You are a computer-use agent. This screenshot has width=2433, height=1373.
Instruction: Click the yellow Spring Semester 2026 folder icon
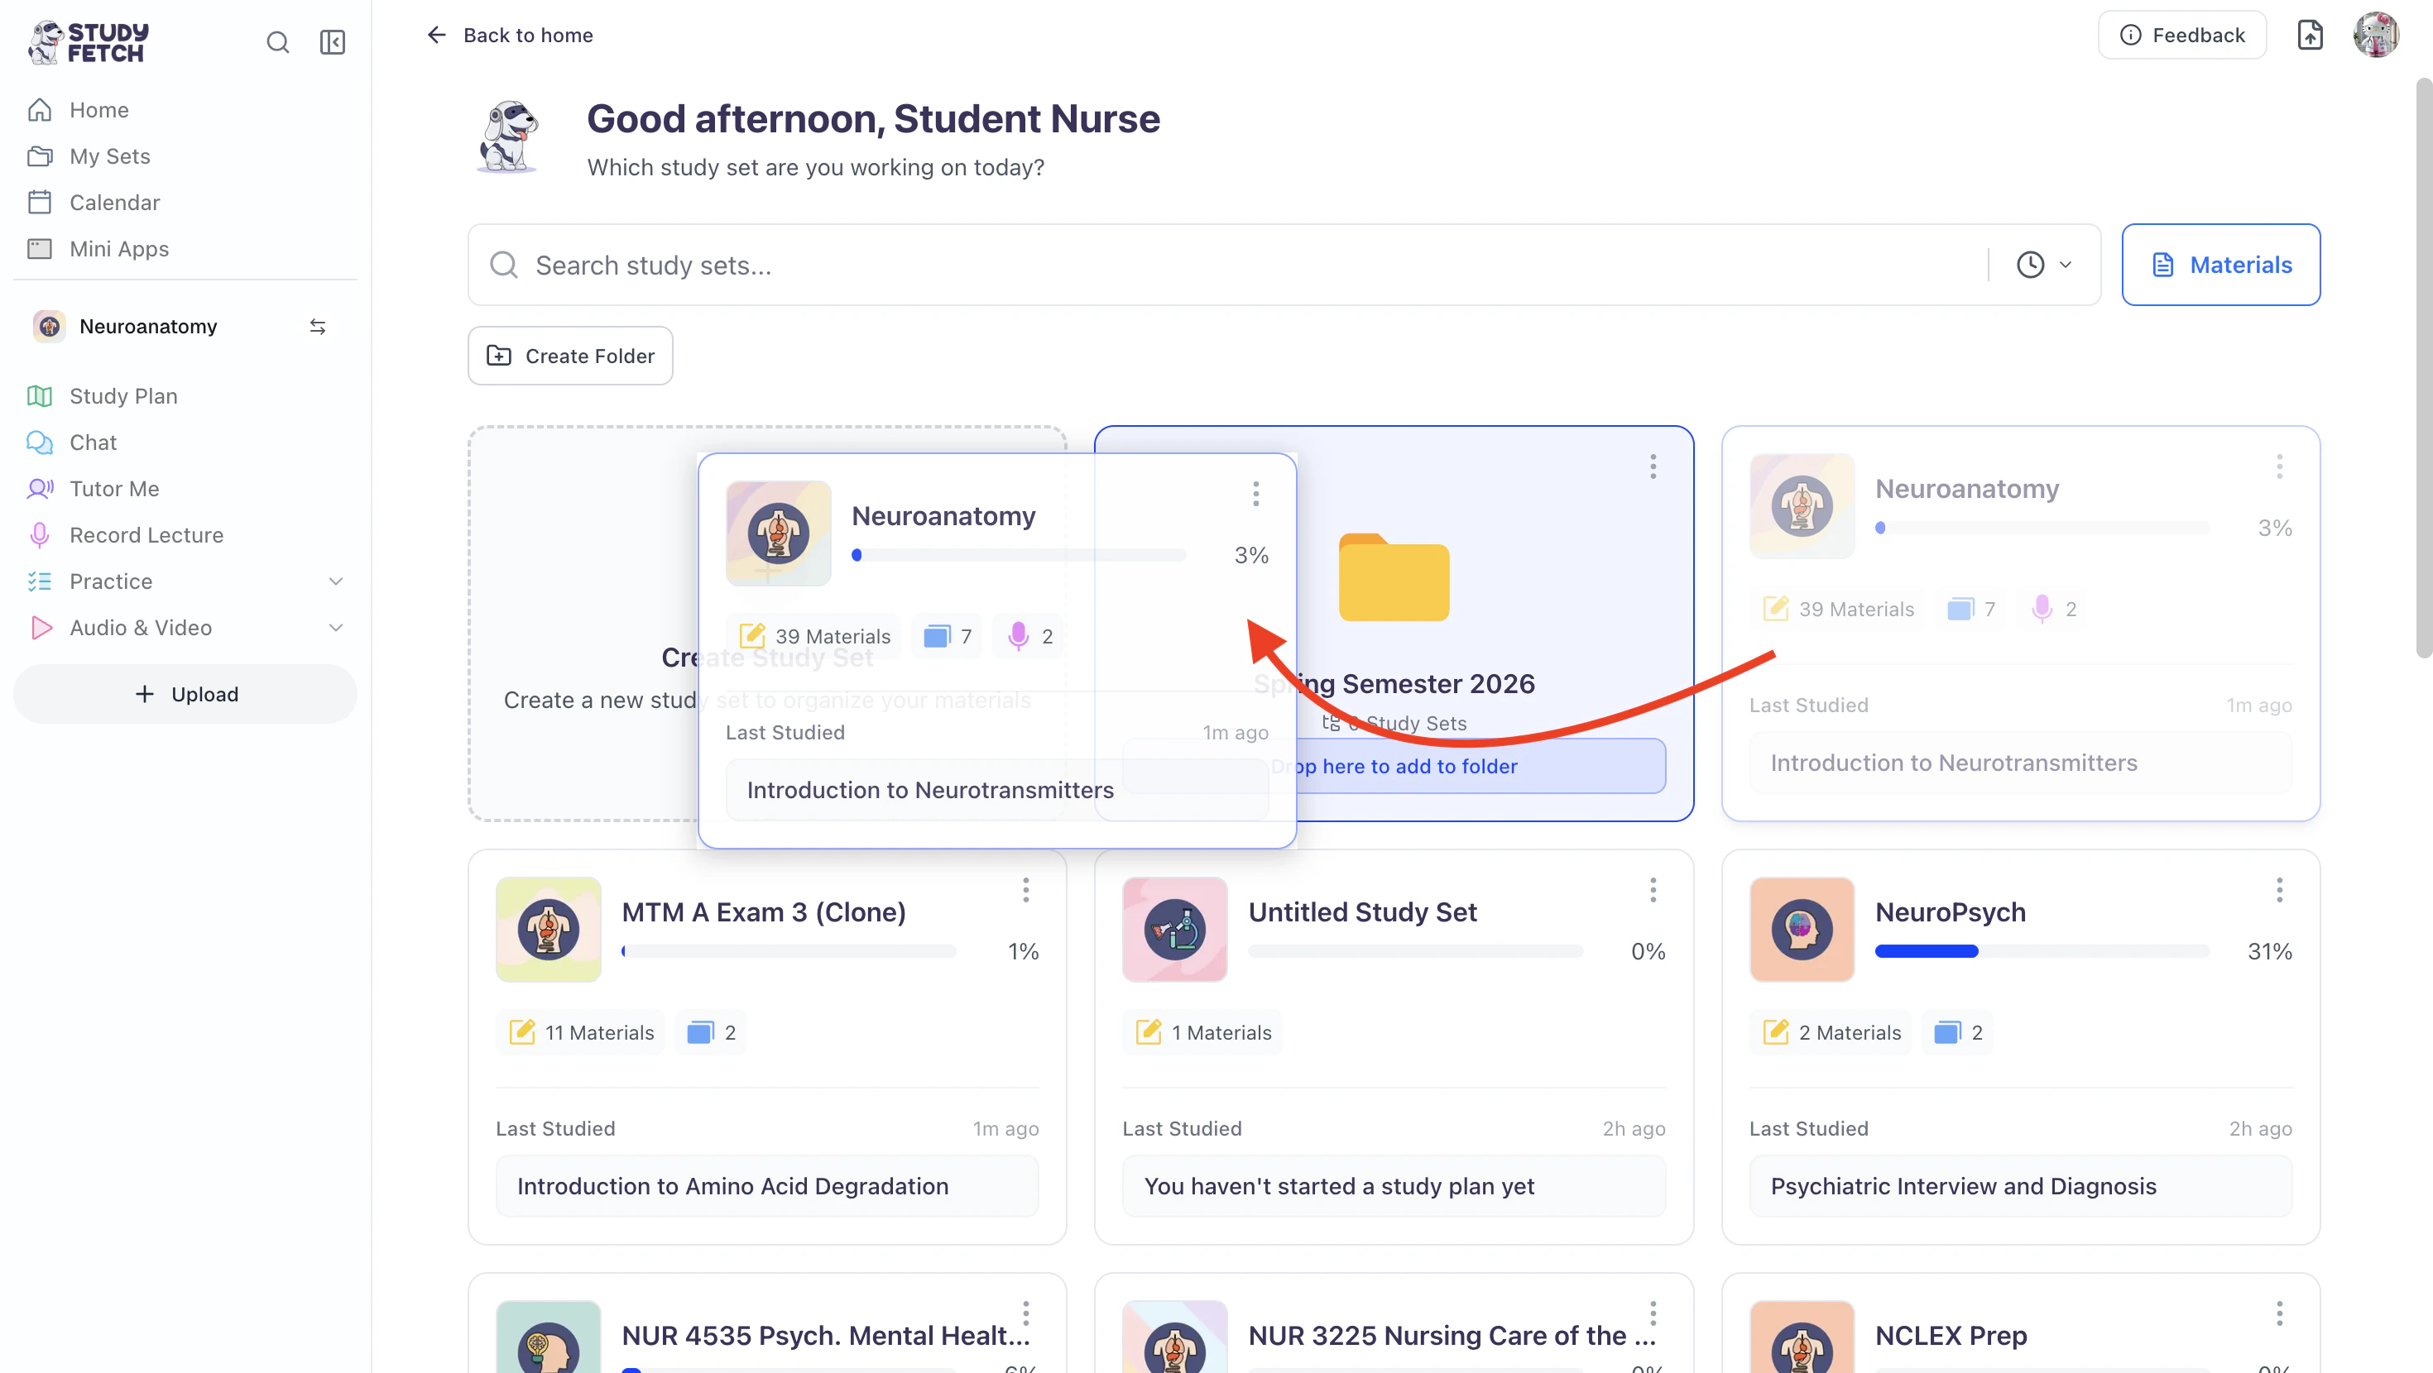click(x=1394, y=578)
